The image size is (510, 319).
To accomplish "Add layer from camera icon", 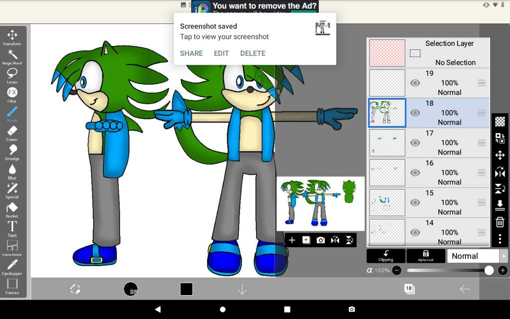I will coord(321,240).
